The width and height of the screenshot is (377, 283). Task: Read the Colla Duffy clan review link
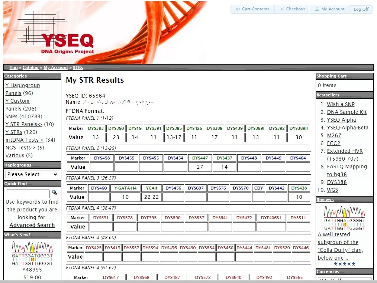[x=341, y=246]
